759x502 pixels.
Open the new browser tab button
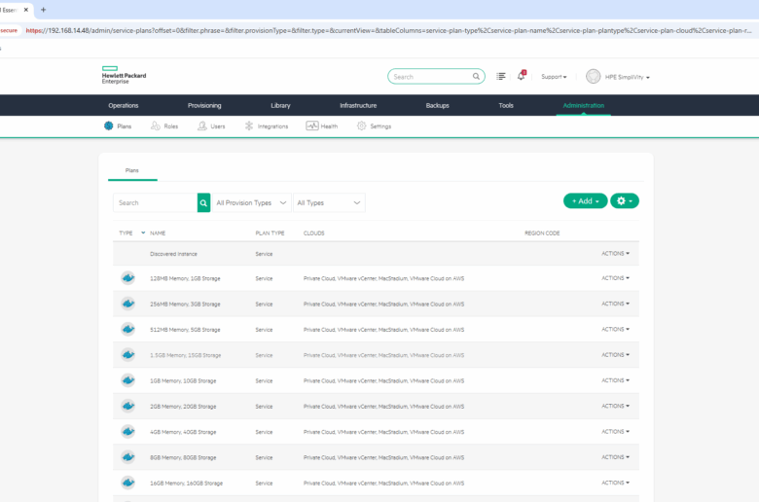click(x=43, y=10)
